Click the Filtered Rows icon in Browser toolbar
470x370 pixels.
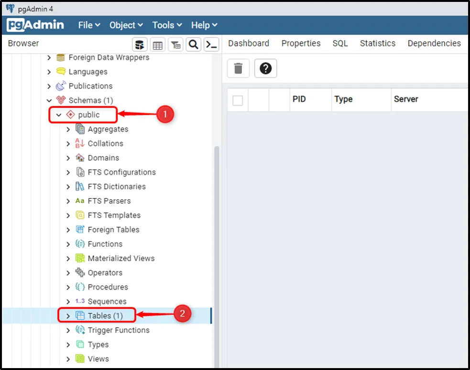click(x=175, y=45)
